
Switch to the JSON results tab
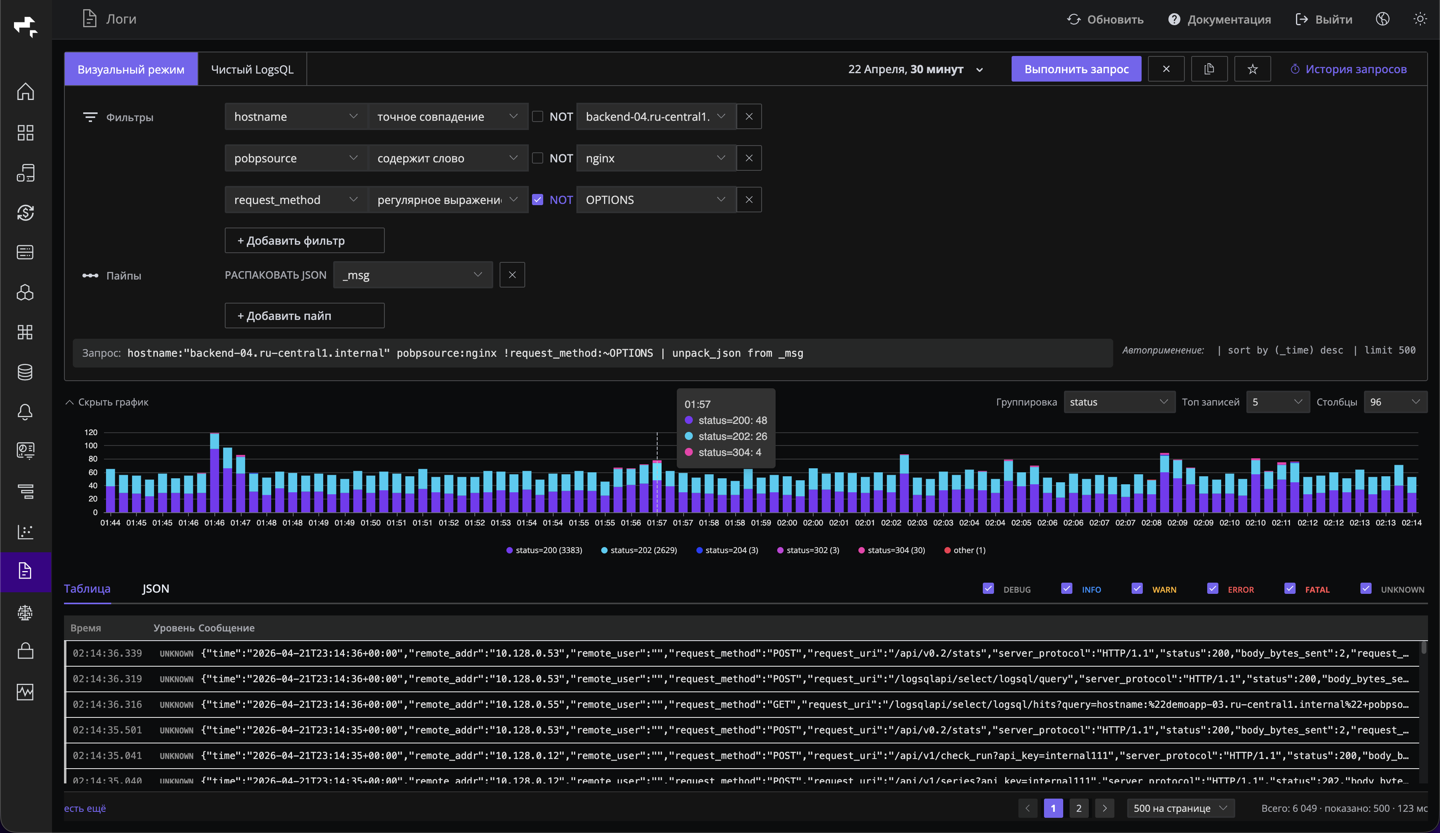(x=156, y=589)
